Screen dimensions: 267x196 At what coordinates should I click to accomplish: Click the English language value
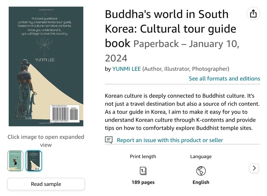click(x=201, y=182)
